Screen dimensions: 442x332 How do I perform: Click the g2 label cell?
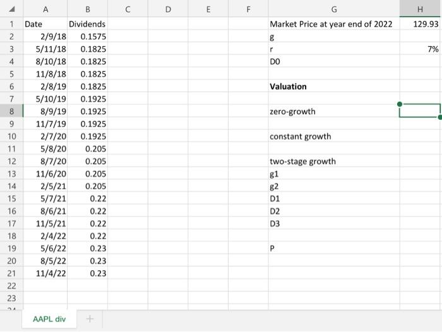coord(334,186)
